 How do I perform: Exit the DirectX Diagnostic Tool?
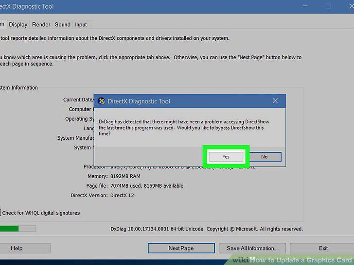point(323,248)
